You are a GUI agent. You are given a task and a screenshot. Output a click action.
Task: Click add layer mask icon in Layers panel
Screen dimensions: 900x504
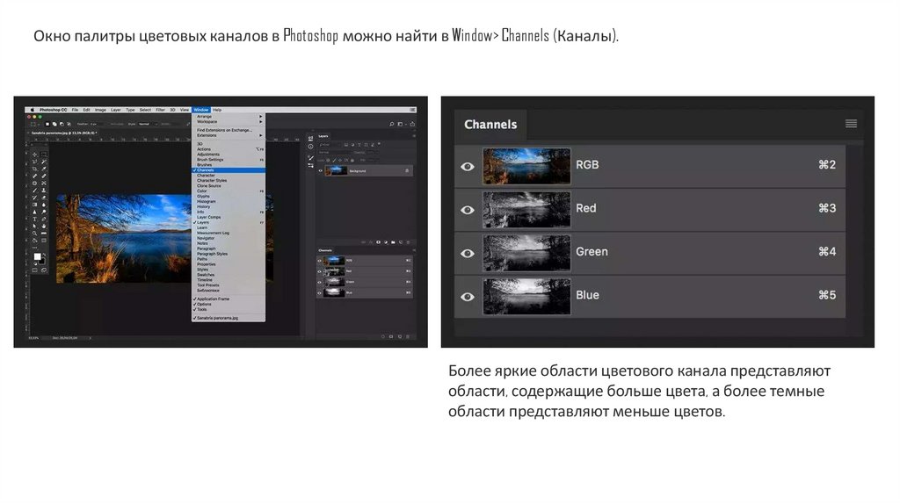click(x=378, y=242)
